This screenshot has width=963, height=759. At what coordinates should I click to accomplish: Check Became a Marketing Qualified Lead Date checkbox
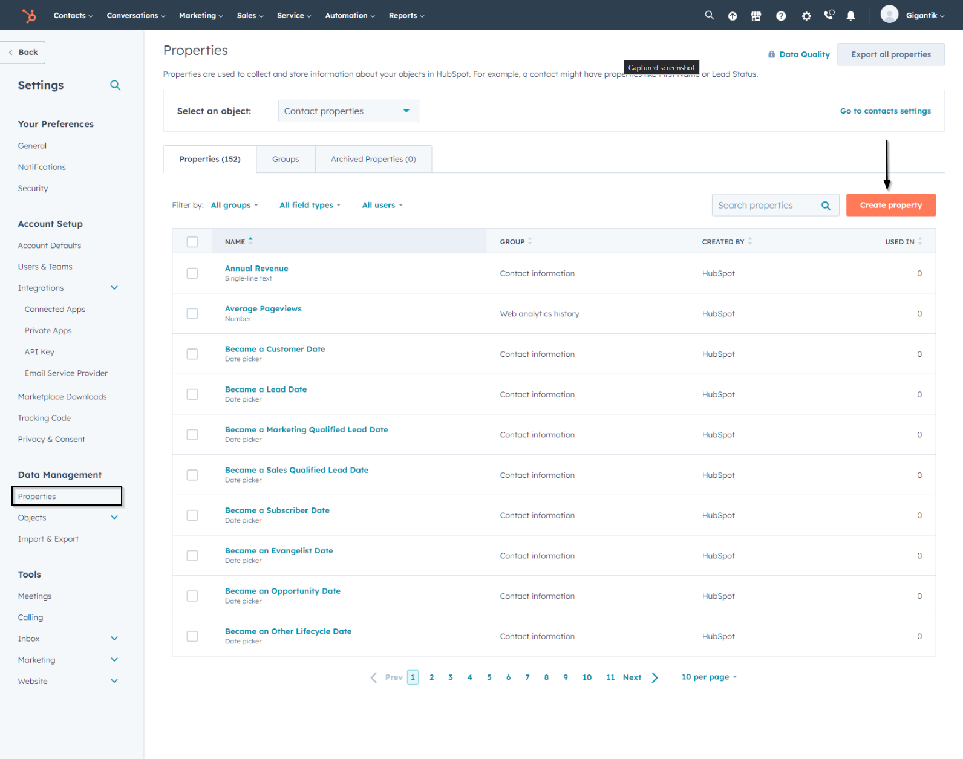click(192, 435)
